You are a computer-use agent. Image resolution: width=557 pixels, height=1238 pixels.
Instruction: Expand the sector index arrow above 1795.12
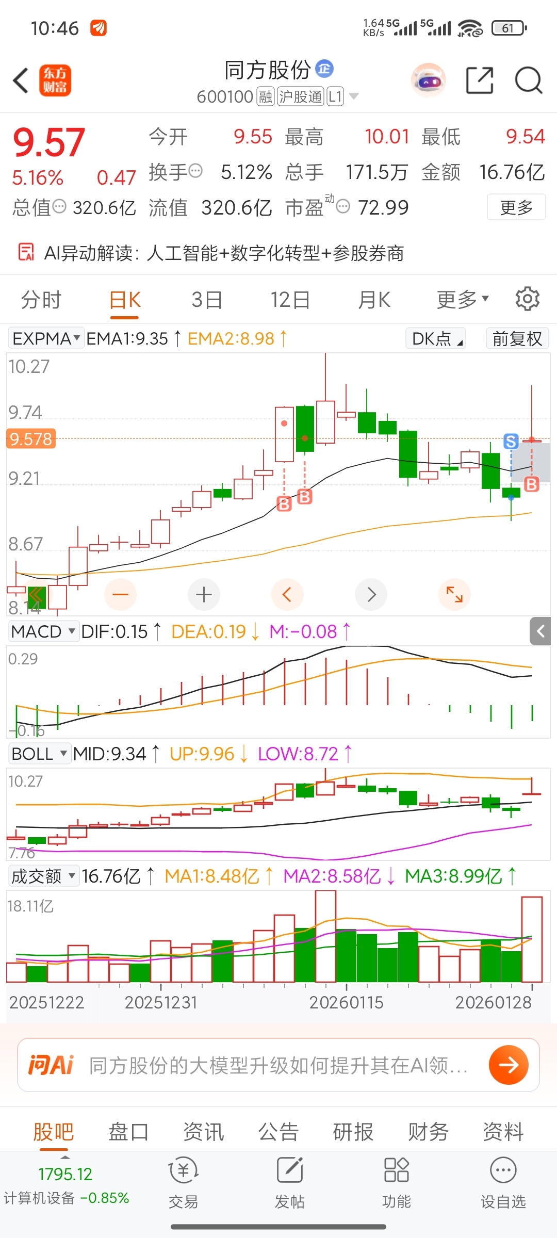click(65, 1157)
